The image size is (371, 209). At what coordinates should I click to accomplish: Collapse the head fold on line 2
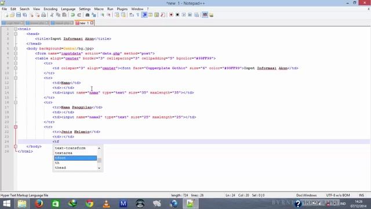tap(16, 34)
